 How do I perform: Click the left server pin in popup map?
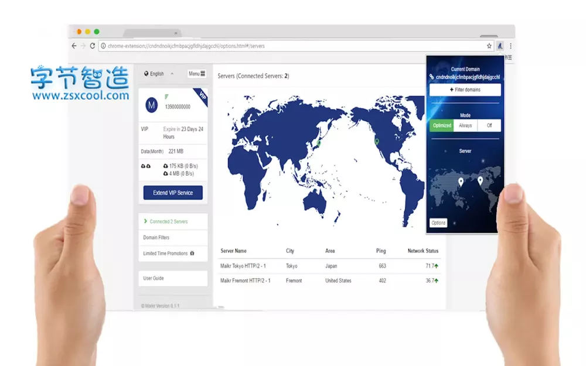coord(461,182)
